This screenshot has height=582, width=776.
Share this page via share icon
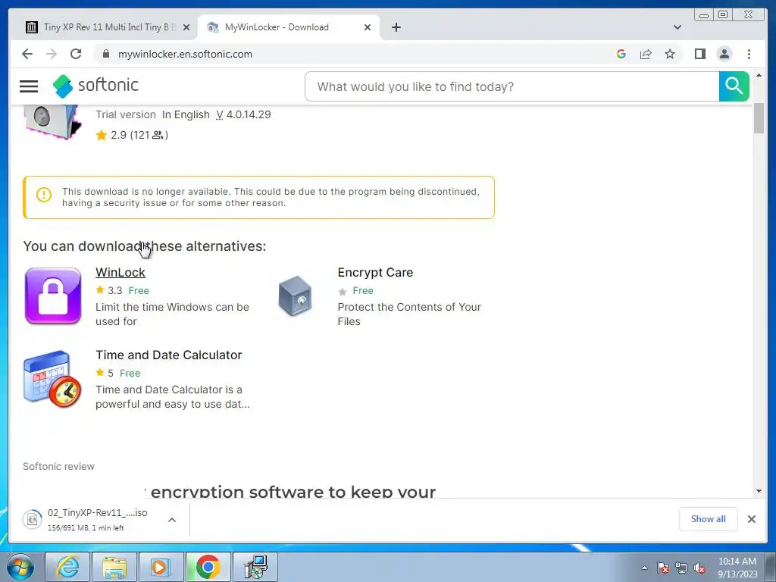click(x=646, y=54)
